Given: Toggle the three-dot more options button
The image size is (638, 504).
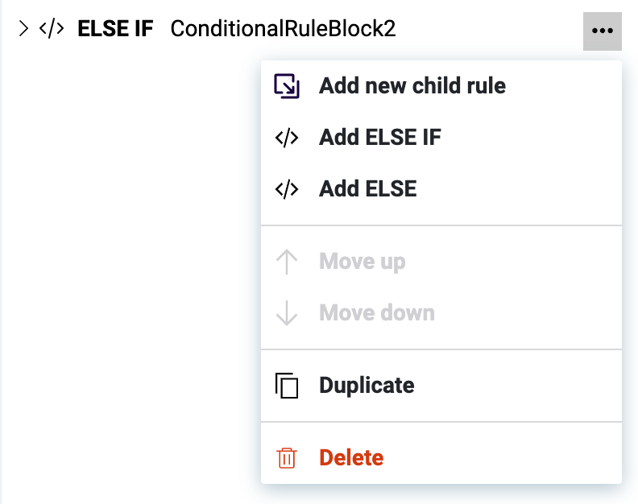Looking at the screenshot, I should pos(602,31).
